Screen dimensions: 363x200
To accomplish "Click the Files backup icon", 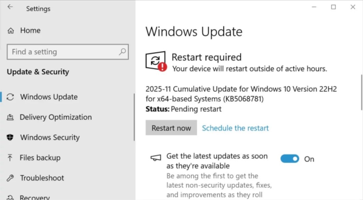I will [11, 157].
